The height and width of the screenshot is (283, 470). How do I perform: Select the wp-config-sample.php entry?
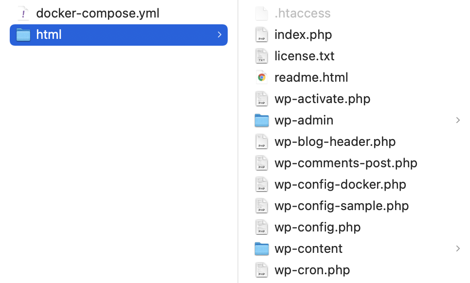(358, 206)
